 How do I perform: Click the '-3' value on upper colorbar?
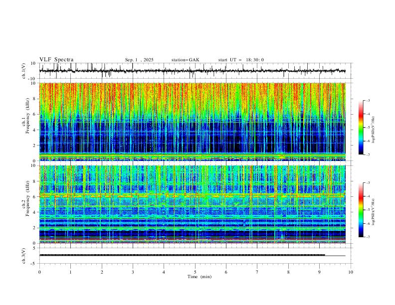click(368, 100)
